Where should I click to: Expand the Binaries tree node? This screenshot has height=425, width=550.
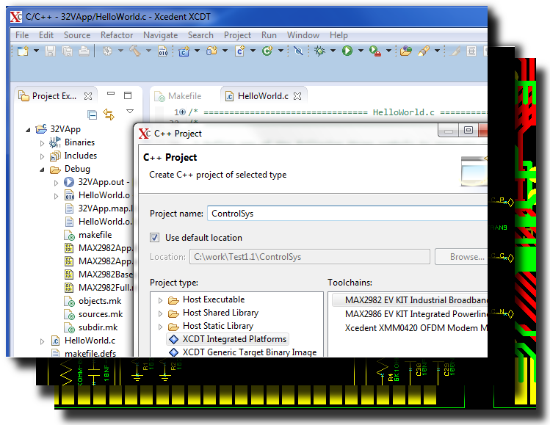tap(42, 143)
